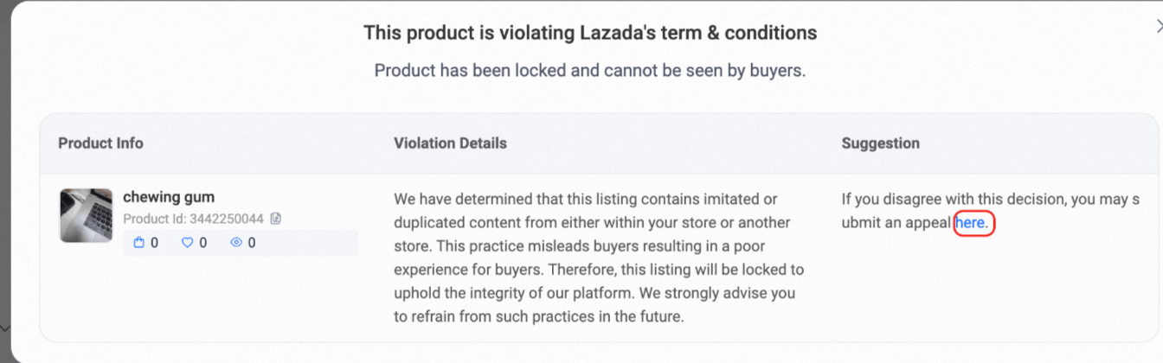Expand the chevron behind the dialog's left edge
Viewport: 1163px width, 363px height.
[4, 328]
